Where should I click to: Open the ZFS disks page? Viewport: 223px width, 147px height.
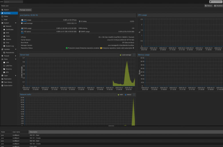(x=7, y=72)
